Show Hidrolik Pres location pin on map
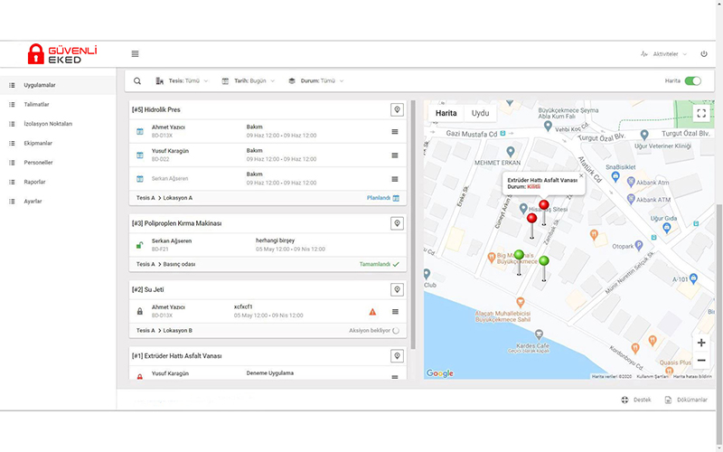This screenshot has width=723, height=452. (396, 109)
